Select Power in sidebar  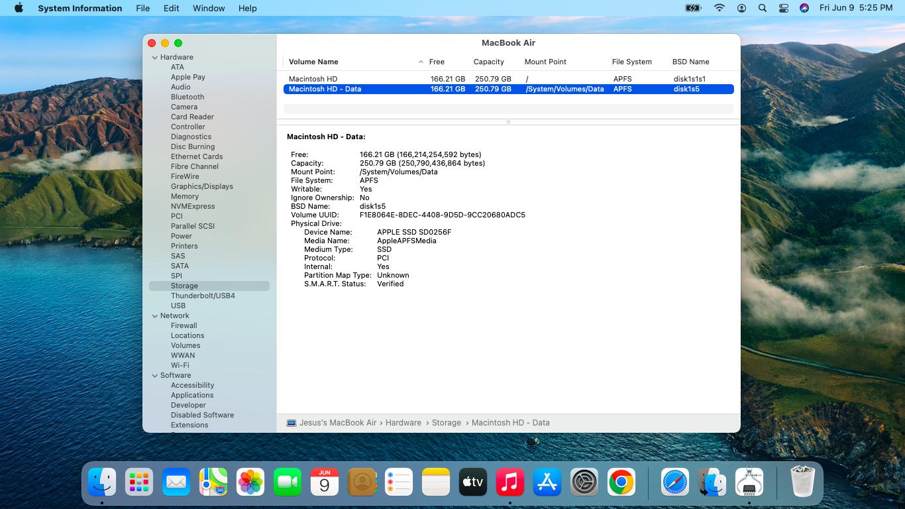(x=182, y=236)
